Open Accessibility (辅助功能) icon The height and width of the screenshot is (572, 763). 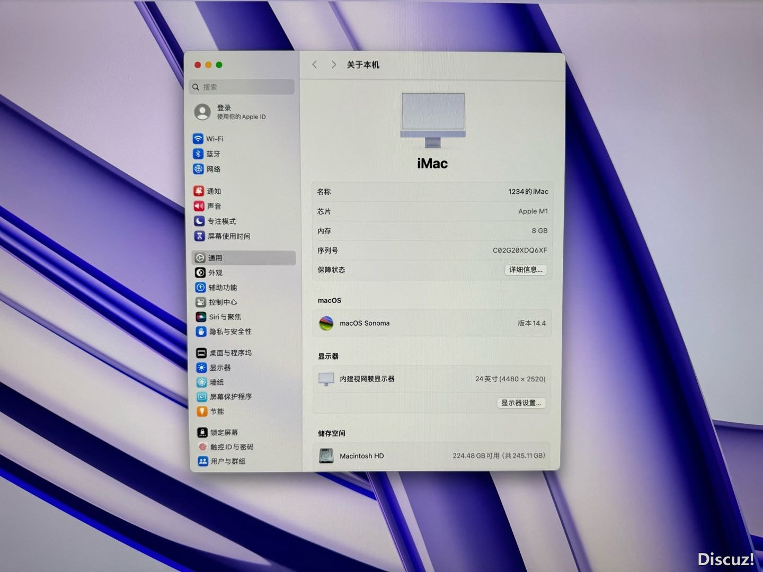pos(201,288)
